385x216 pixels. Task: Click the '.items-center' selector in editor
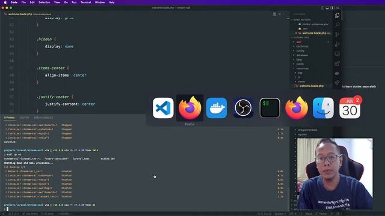pos(51,68)
